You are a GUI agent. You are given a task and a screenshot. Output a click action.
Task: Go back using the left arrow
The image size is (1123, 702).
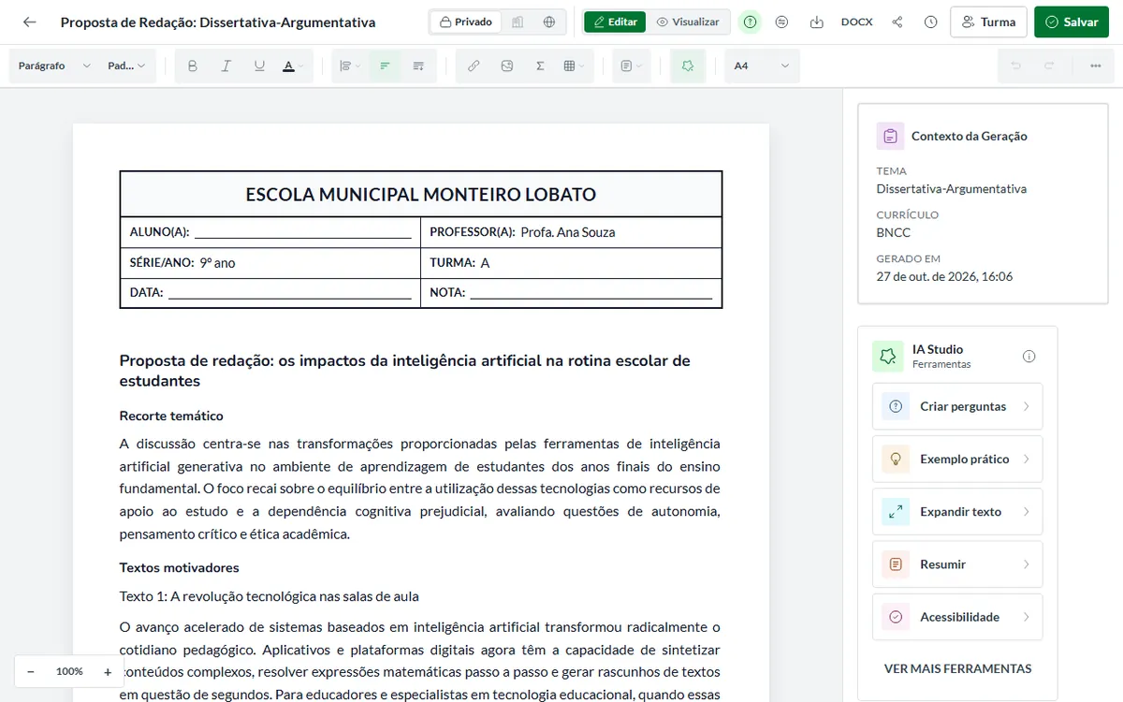(x=30, y=22)
